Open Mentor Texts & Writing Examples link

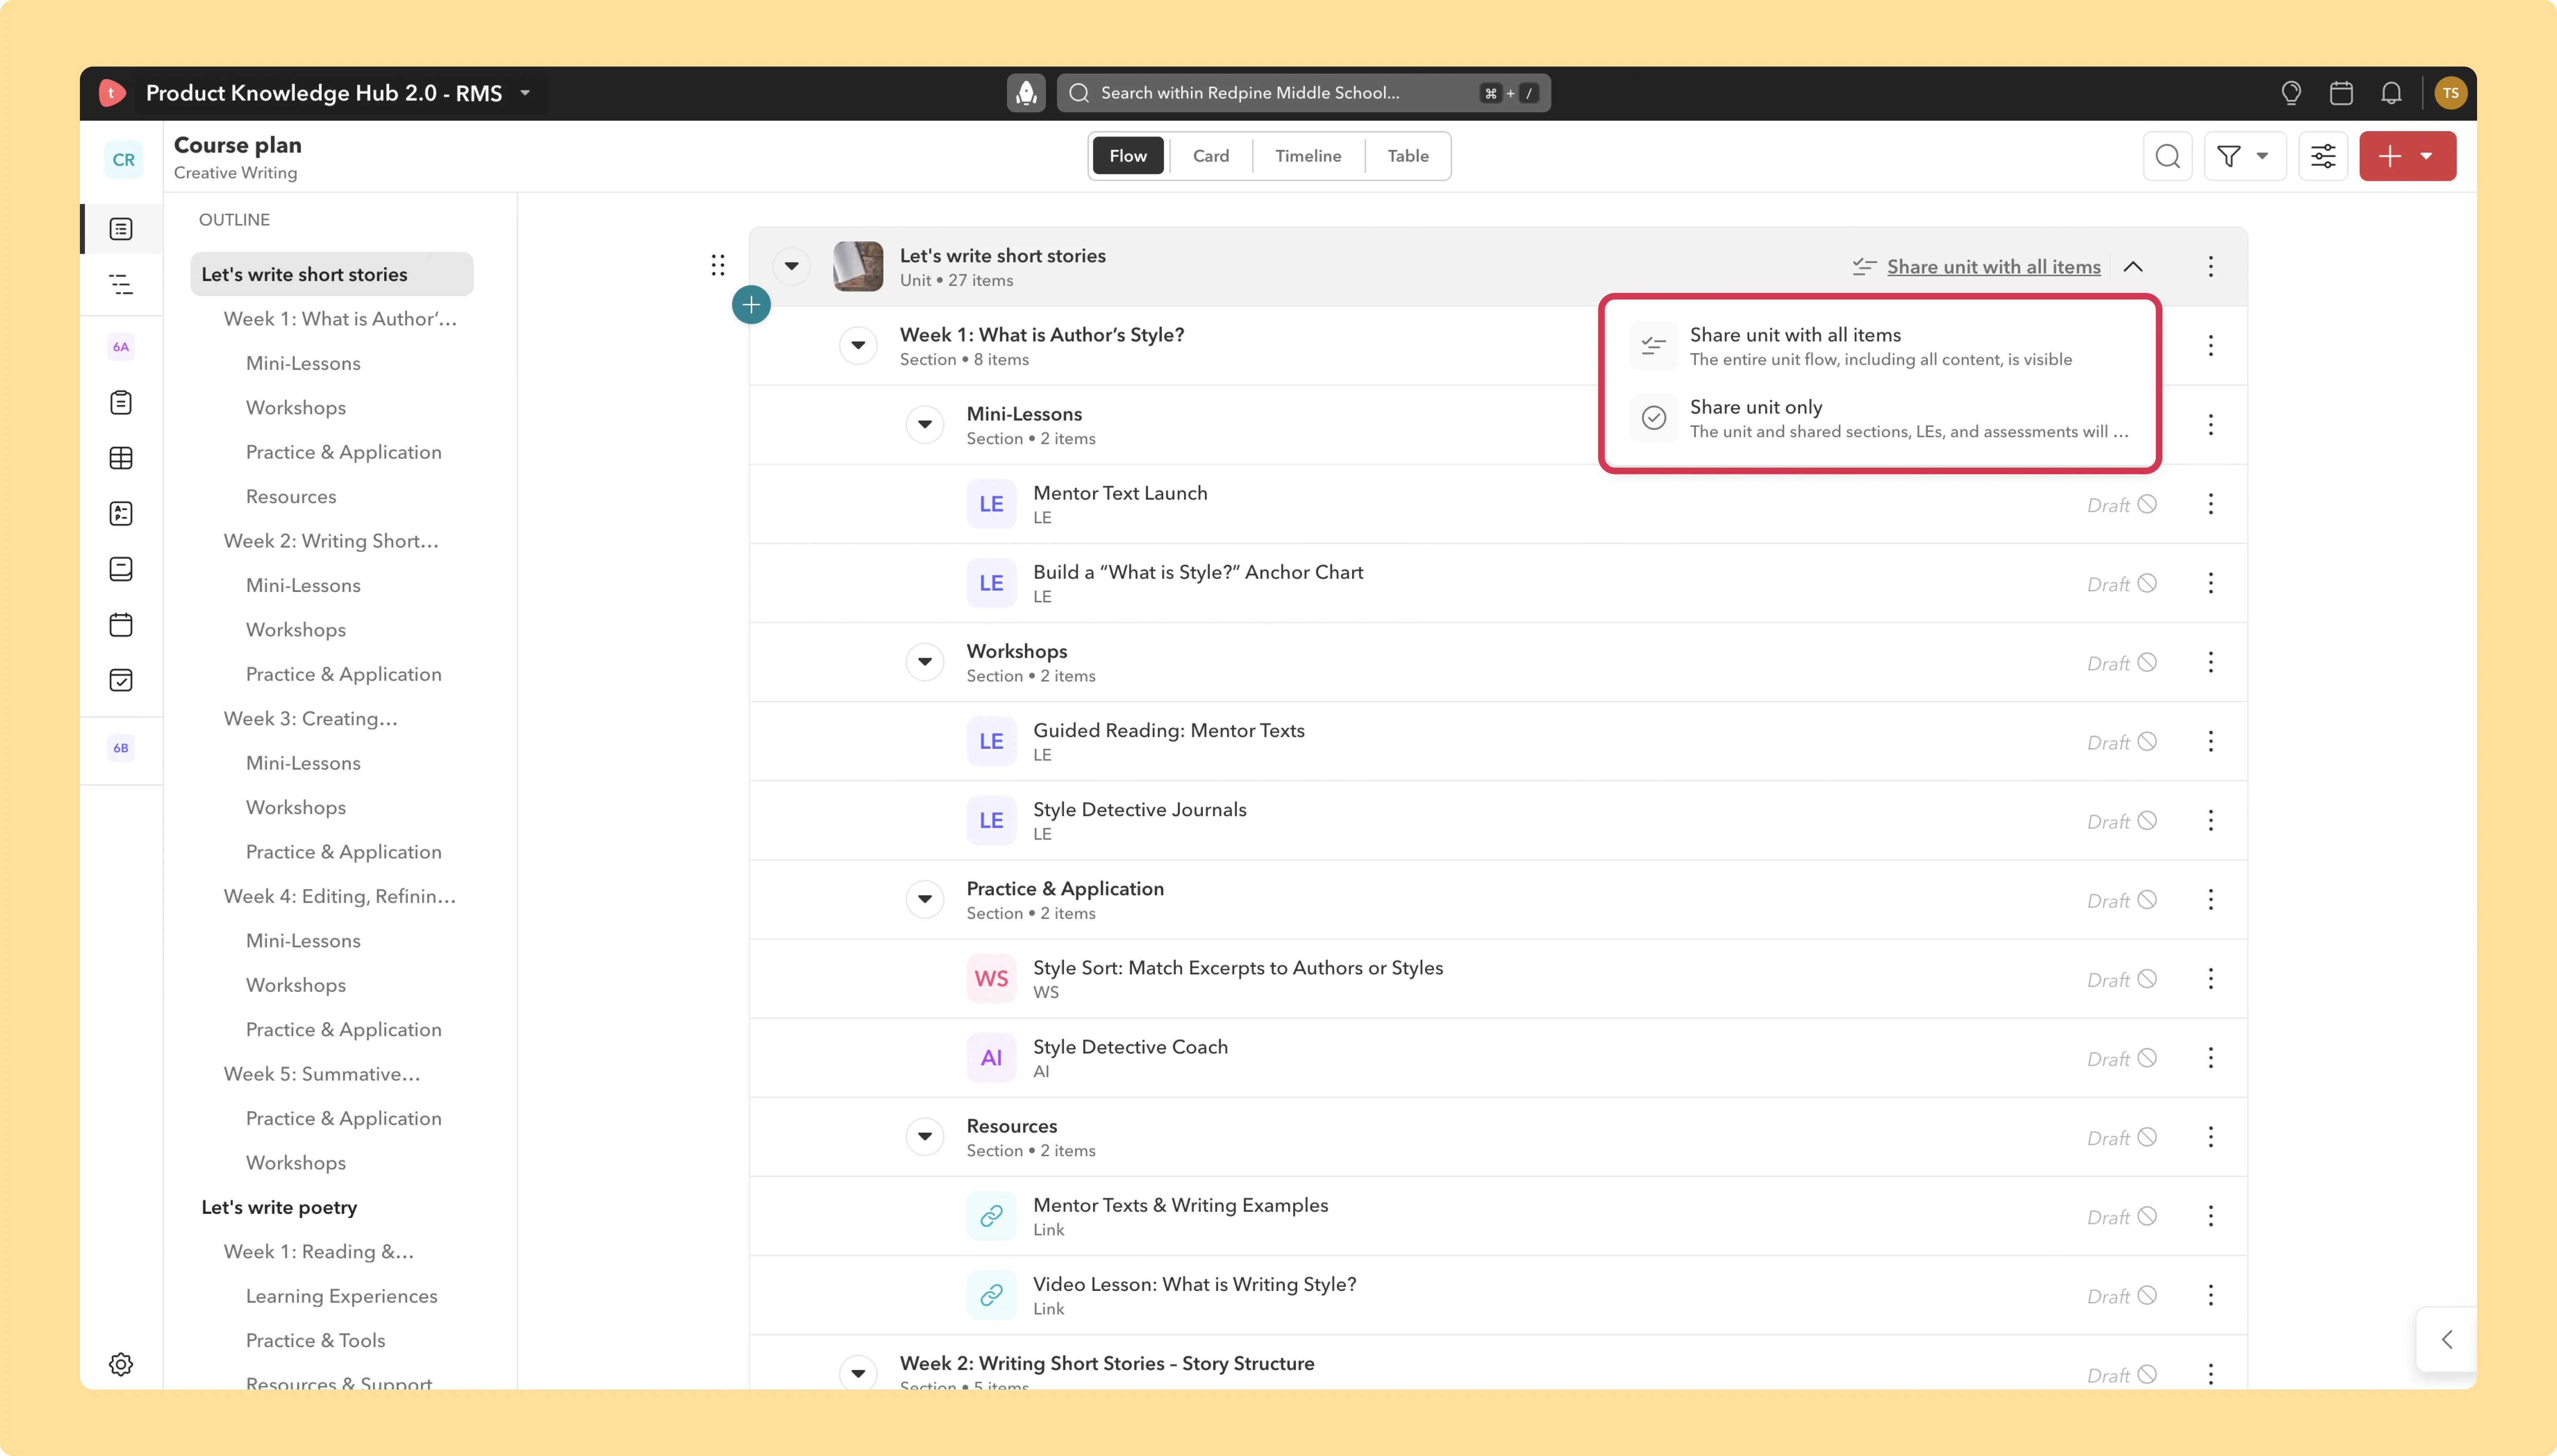[1180, 1205]
